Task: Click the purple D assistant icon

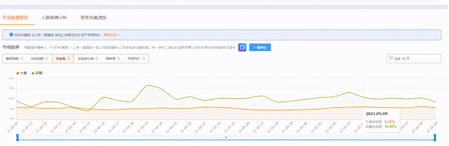Action: tap(242, 47)
